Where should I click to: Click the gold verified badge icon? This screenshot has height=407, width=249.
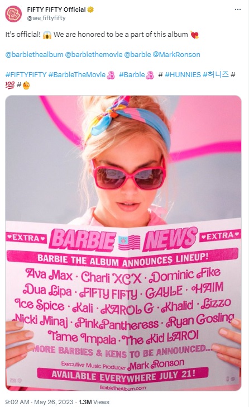click(90, 10)
